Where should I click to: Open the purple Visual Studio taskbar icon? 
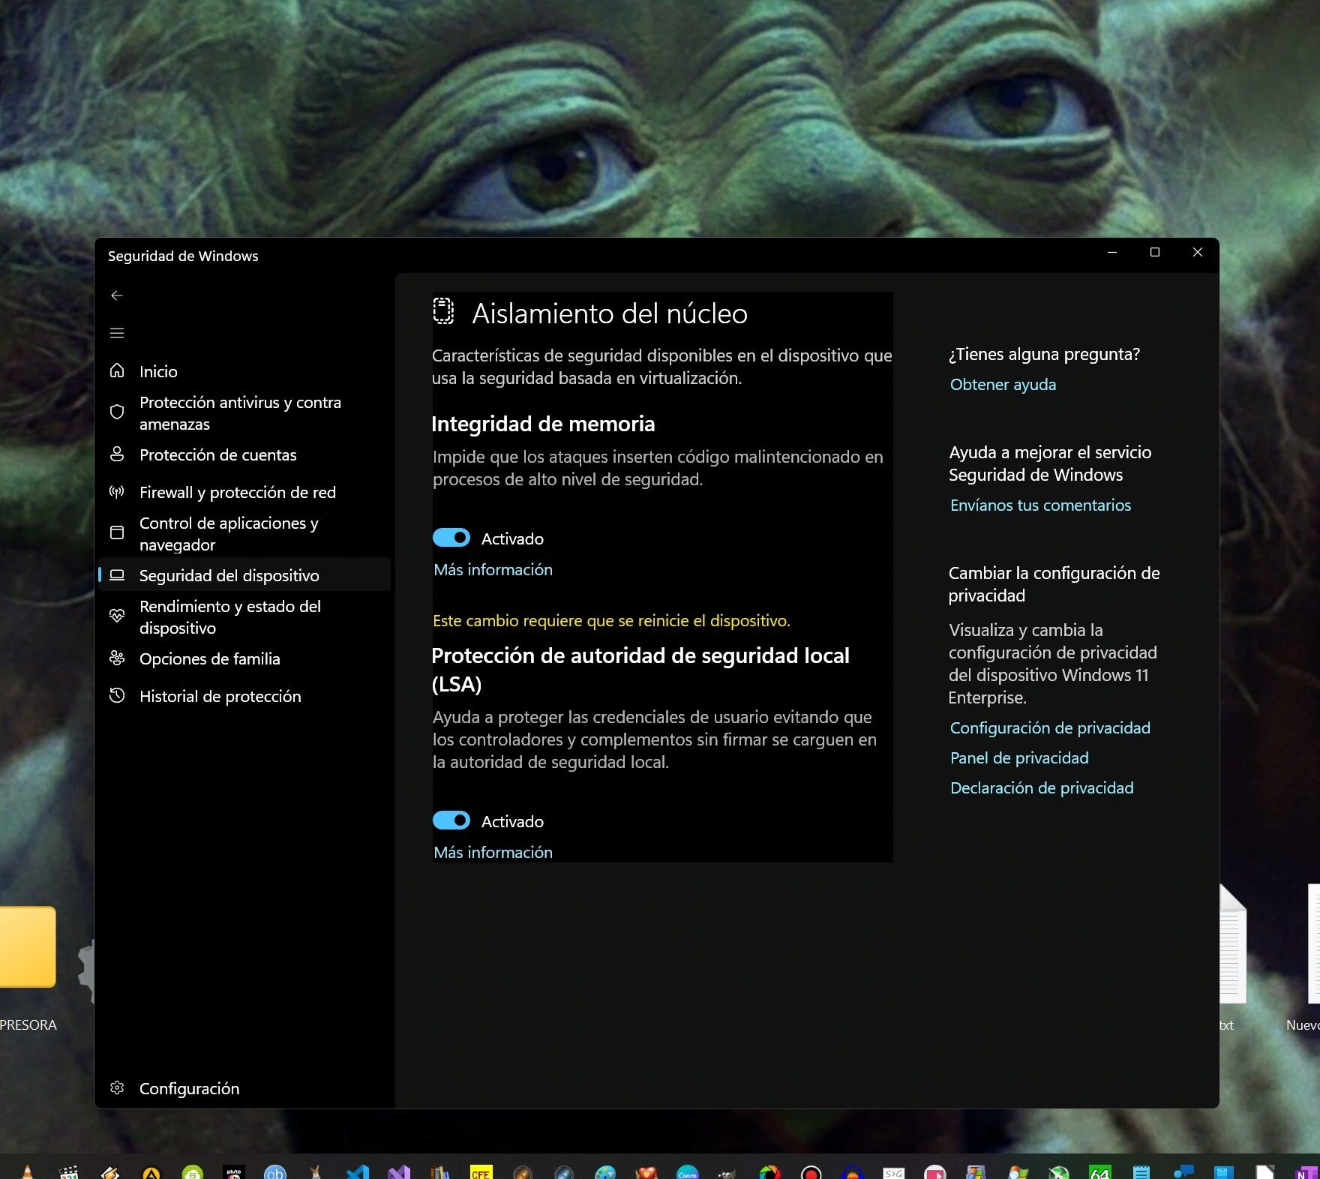pyautogui.click(x=399, y=1172)
